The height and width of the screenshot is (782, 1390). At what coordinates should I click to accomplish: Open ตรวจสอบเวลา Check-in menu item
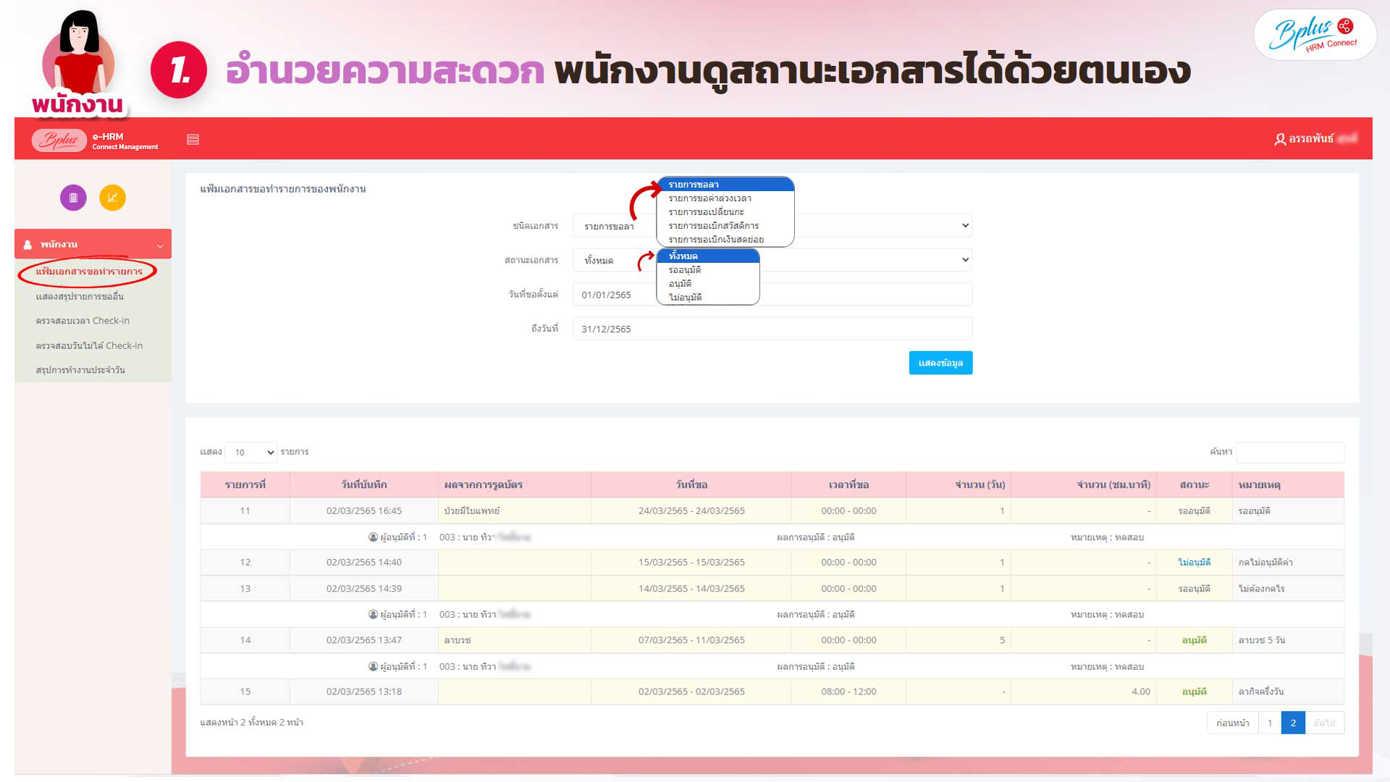click(x=83, y=321)
